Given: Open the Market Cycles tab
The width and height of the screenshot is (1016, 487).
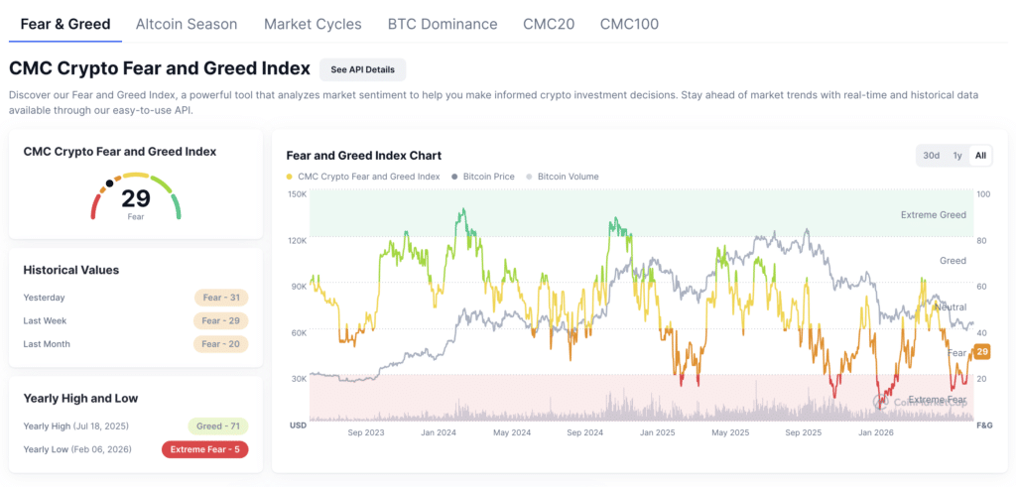Looking at the screenshot, I should (313, 24).
